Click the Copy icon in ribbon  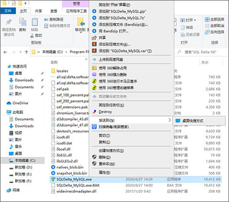(22, 22)
